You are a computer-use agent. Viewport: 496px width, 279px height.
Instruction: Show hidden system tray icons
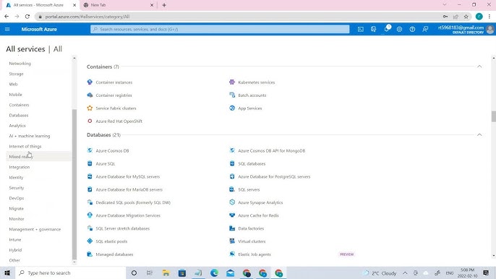pos(405,273)
